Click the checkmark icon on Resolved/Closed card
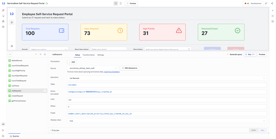The height and width of the screenshot is (139, 276). 237,30
